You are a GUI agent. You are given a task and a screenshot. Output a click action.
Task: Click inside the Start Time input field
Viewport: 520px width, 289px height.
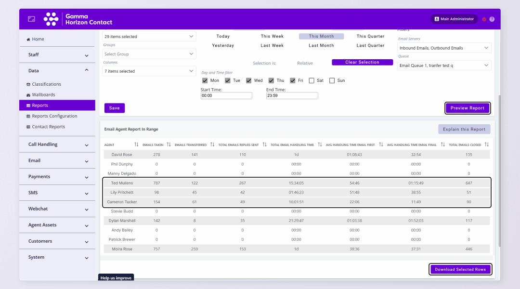[x=226, y=95]
